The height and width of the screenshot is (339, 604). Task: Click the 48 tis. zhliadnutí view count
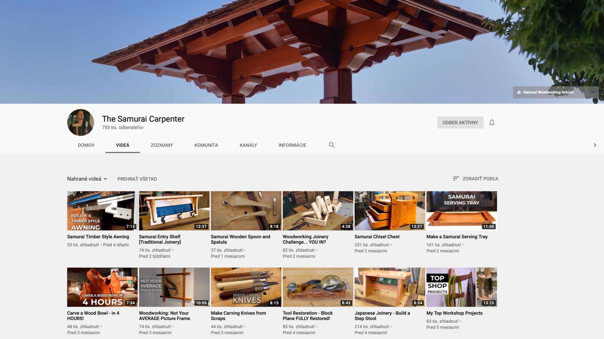tap(83, 327)
